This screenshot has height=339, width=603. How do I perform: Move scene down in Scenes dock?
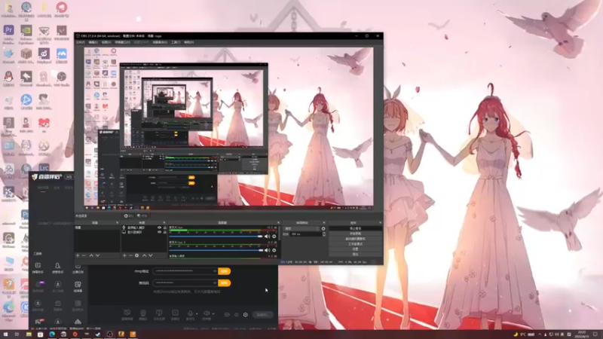[x=98, y=255]
